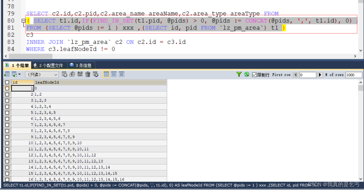Screen dimensions: 364x190
Task: Check the row with id 5
Action: pyautogui.click(x=7, y=113)
